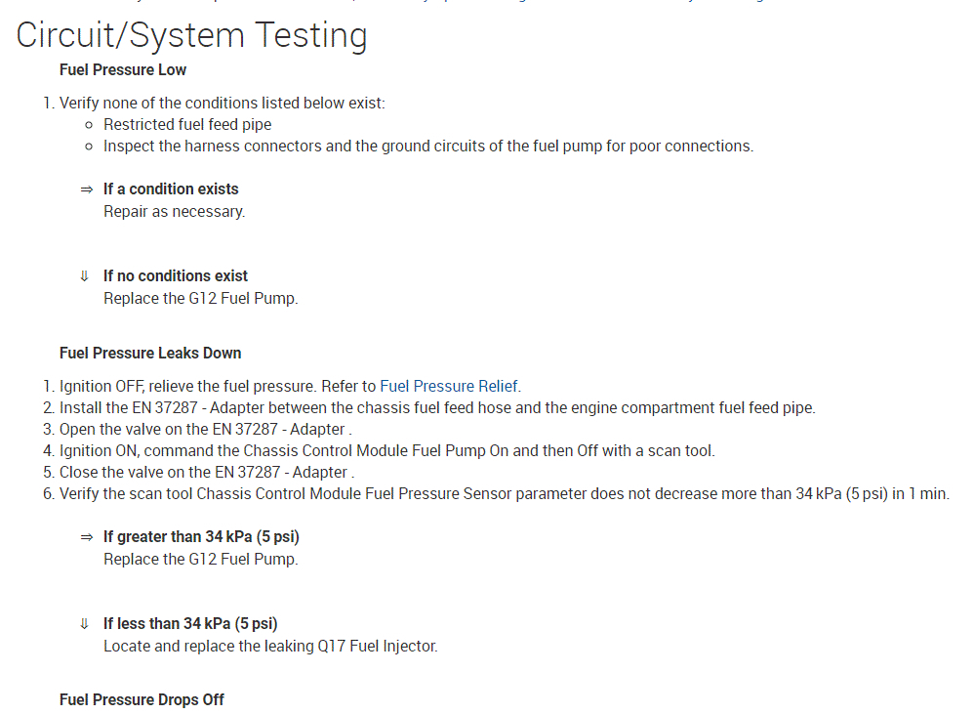This screenshot has height=714, width=974.
Task: Click the right arrow beside 'If a condition exists'
Action: click(87, 189)
